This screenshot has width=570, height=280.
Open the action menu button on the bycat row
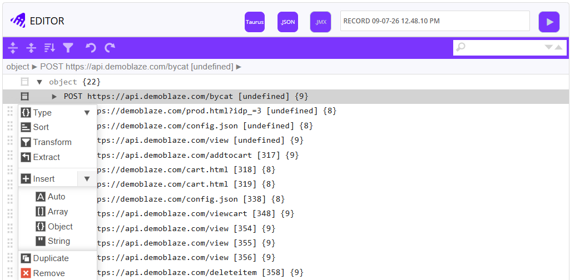[x=24, y=97]
